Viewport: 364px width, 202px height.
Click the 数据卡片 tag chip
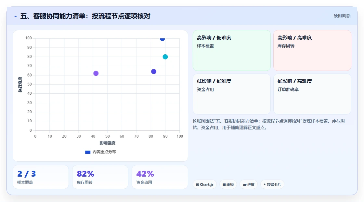pos(272,184)
